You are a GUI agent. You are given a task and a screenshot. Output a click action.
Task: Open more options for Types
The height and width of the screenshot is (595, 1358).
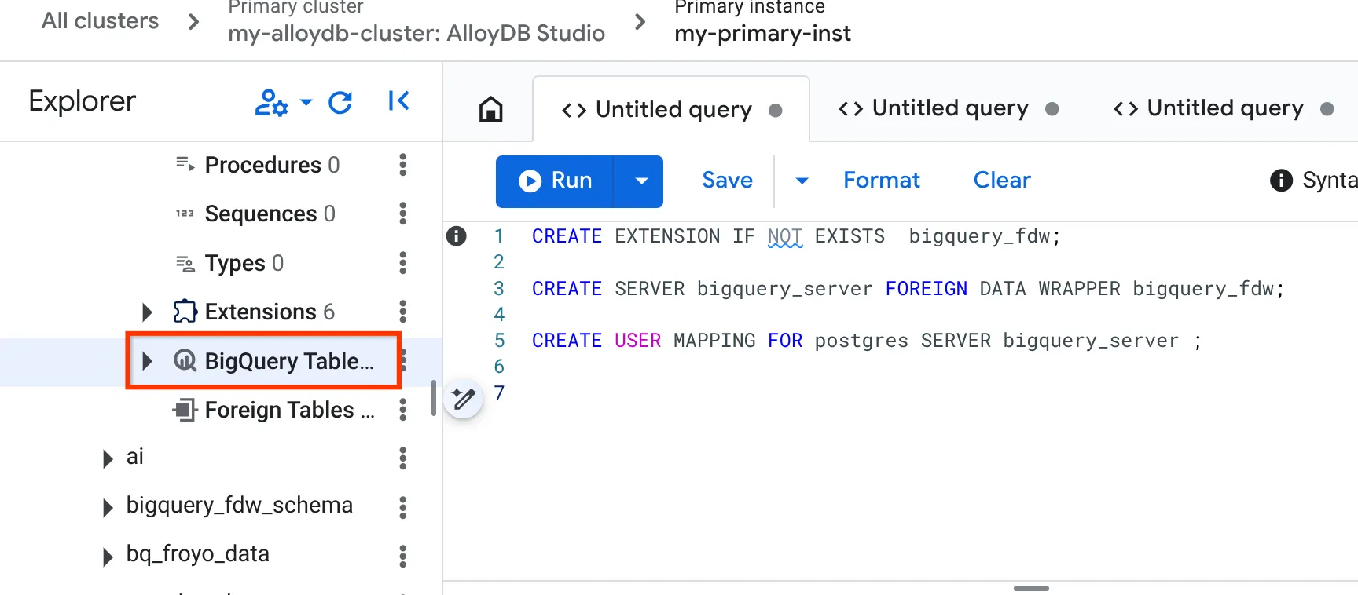[x=403, y=263]
